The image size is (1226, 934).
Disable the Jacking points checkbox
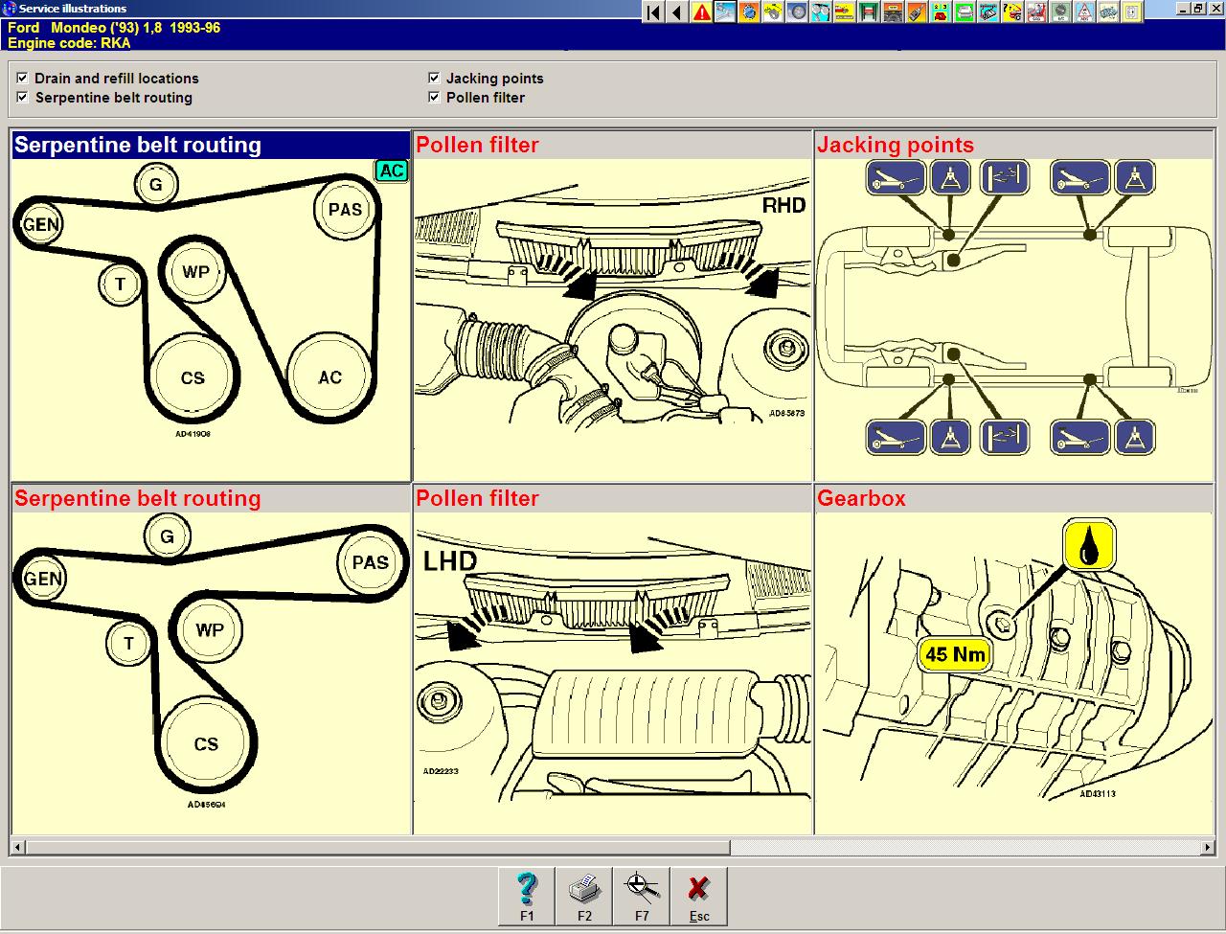pos(434,79)
